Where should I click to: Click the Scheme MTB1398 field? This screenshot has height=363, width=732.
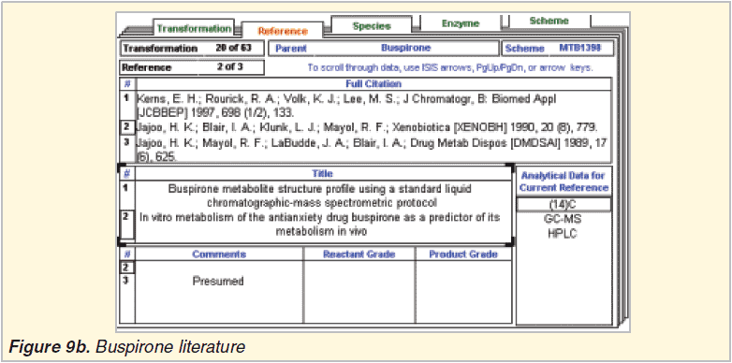coord(557,48)
